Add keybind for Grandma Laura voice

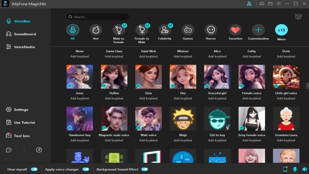[286, 140]
